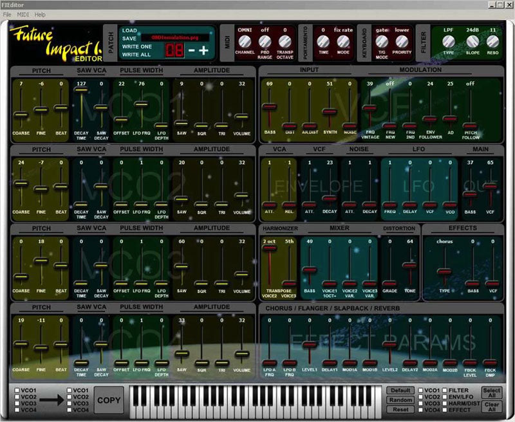Click TRANSPOSE VOICE2 slider at 2 oct
Image resolution: width=515 pixels, height=422 pixels.
point(269,248)
